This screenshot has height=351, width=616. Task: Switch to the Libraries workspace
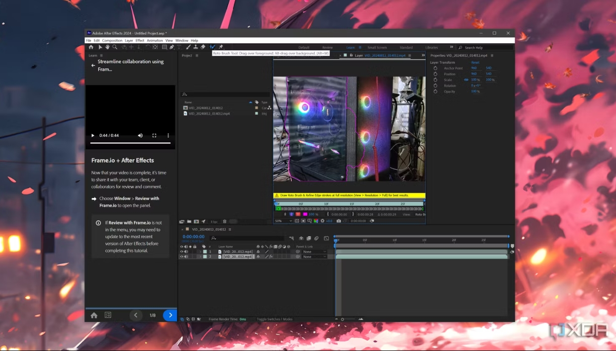pyautogui.click(x=432, y=47)
